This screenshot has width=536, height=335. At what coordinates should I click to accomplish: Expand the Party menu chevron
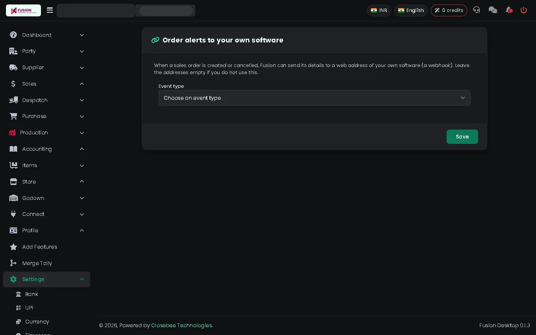point(82,51)
